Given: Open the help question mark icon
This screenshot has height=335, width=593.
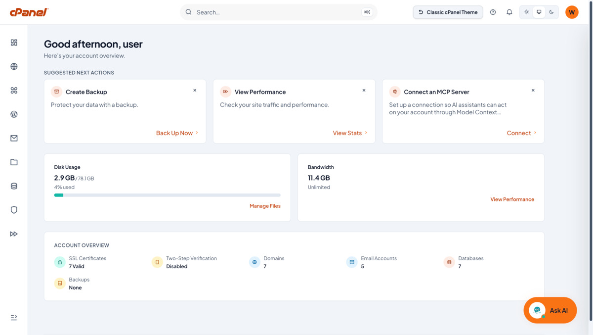Looking at the screenshot, I should point(493,12).
